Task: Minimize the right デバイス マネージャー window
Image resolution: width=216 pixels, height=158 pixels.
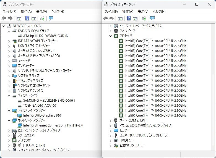Action: coord(184,4)
